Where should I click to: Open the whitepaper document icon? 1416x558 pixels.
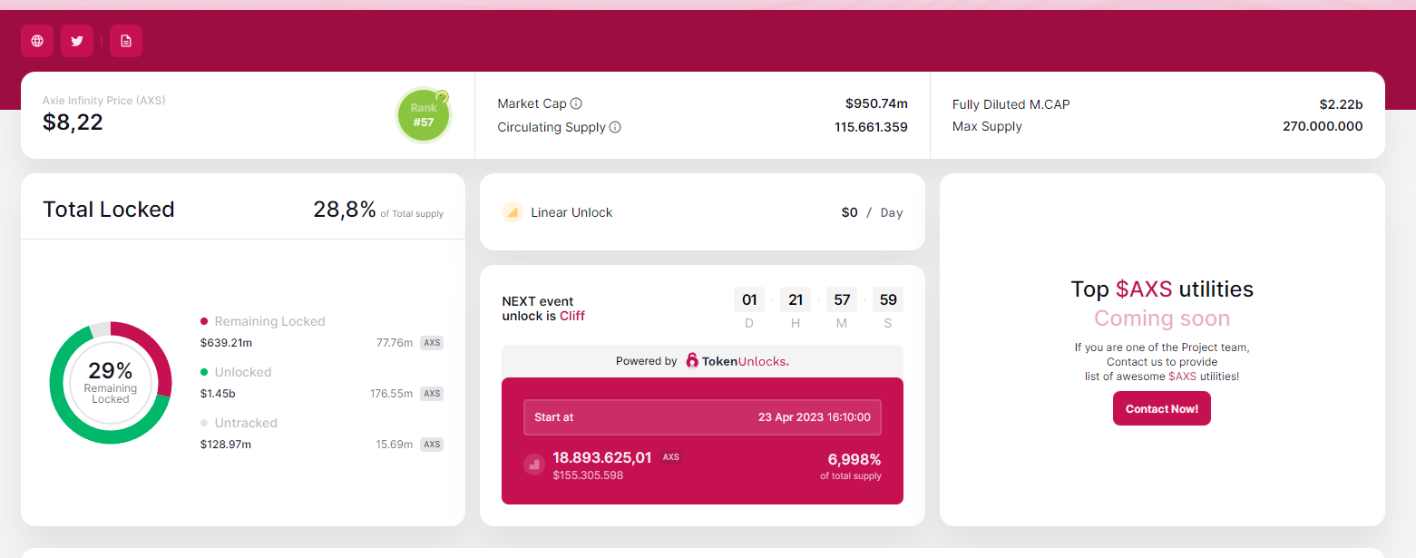tap(126, 41)
